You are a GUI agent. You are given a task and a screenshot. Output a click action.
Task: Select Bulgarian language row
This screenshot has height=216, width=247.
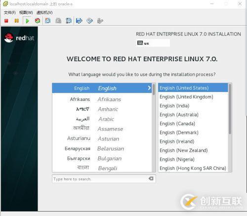(x=102, y=158)
